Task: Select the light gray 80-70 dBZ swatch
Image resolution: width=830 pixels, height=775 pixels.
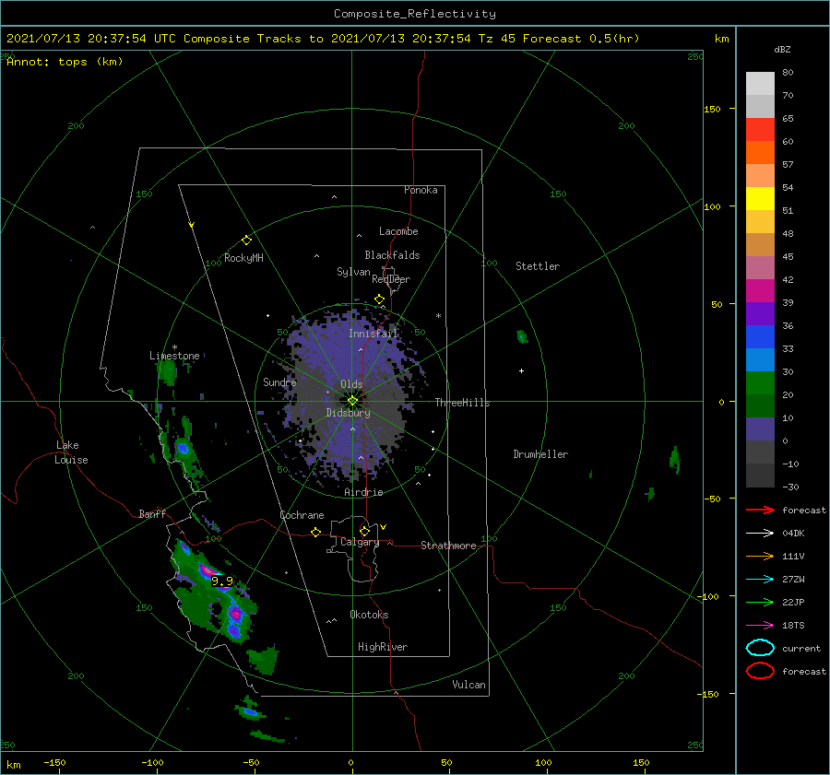Action: click(x=760, y=84)
